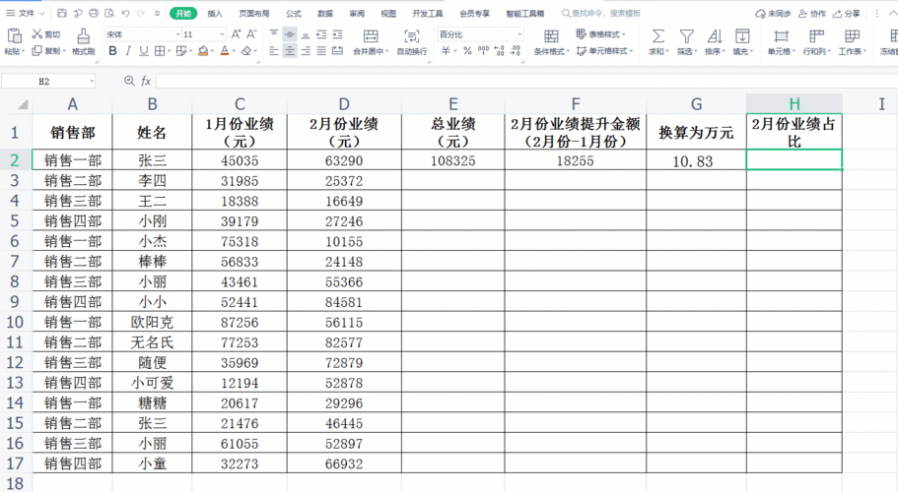Screen dimensions: 898x492
Task: Toggle Italic formatting
Action: tap(128, 51)
